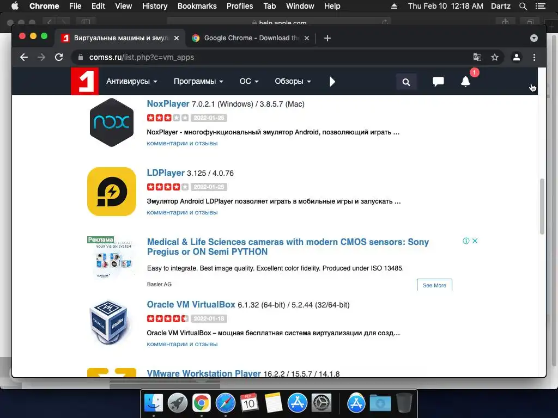Open Spotlight search in menu bar
This screenshot has width=558, height=418.
[x=523, y=6]
